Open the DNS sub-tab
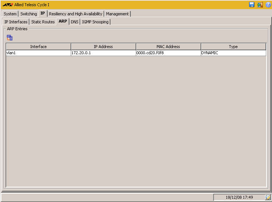The height and width of the screenshot is (202, 272). pyautogui.click(x=74, y=22)
